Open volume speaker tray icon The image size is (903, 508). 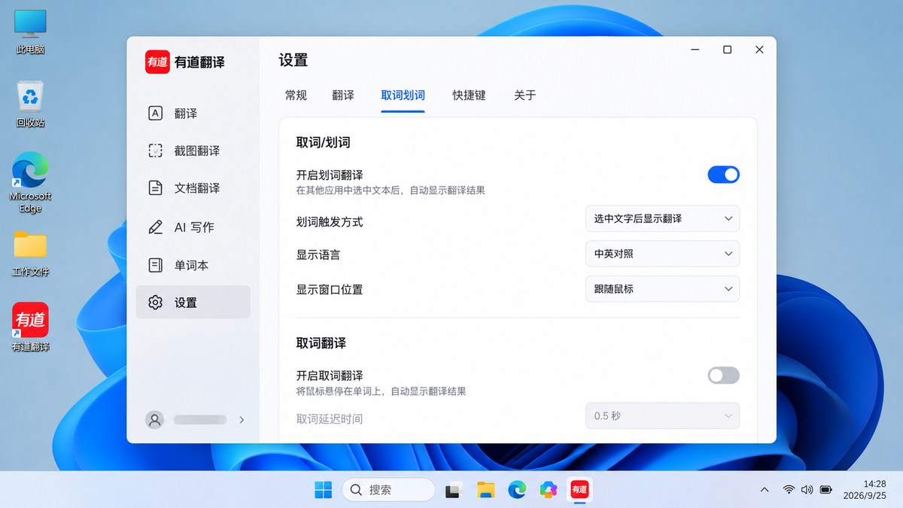[807, 490]
